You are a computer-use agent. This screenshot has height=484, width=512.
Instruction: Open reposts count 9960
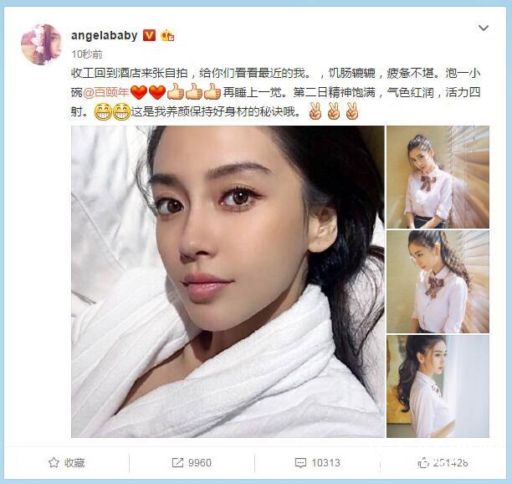192,462
